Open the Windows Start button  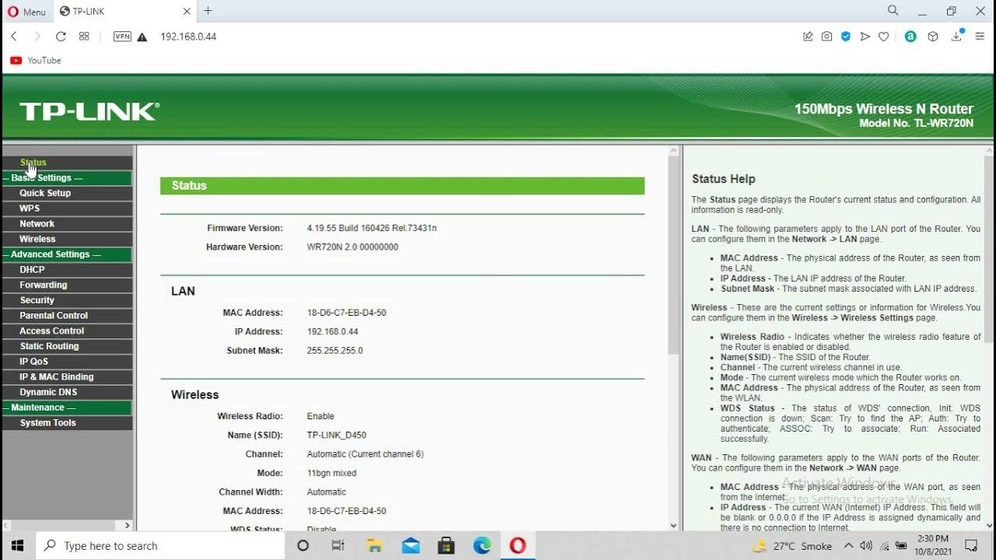[x=17, y=545]
